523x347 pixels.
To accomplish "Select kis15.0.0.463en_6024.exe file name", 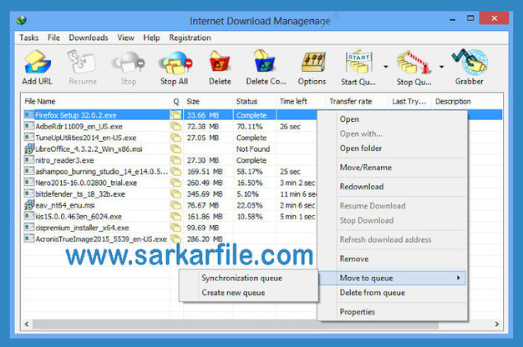I will tap(79, 217).
